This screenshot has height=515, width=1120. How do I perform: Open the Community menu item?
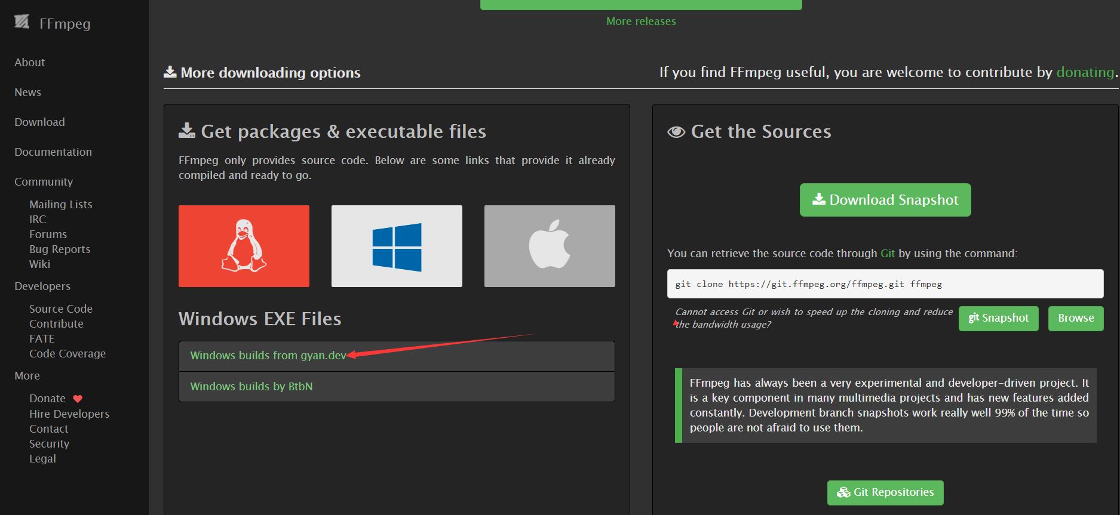44,181
